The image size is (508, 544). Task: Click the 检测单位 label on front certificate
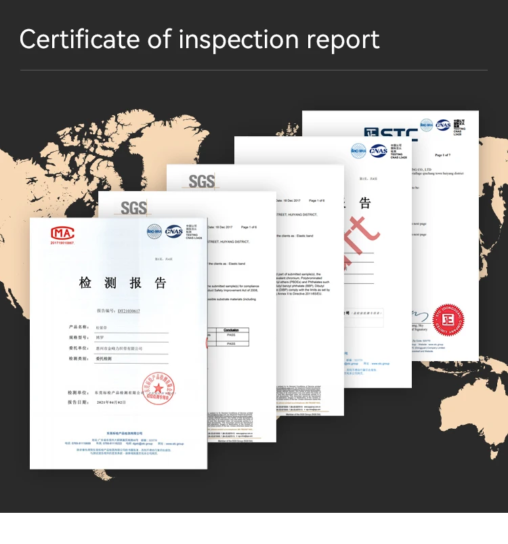(78, 392)
